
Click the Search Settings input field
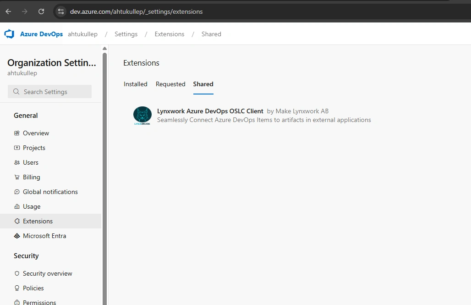49,91
